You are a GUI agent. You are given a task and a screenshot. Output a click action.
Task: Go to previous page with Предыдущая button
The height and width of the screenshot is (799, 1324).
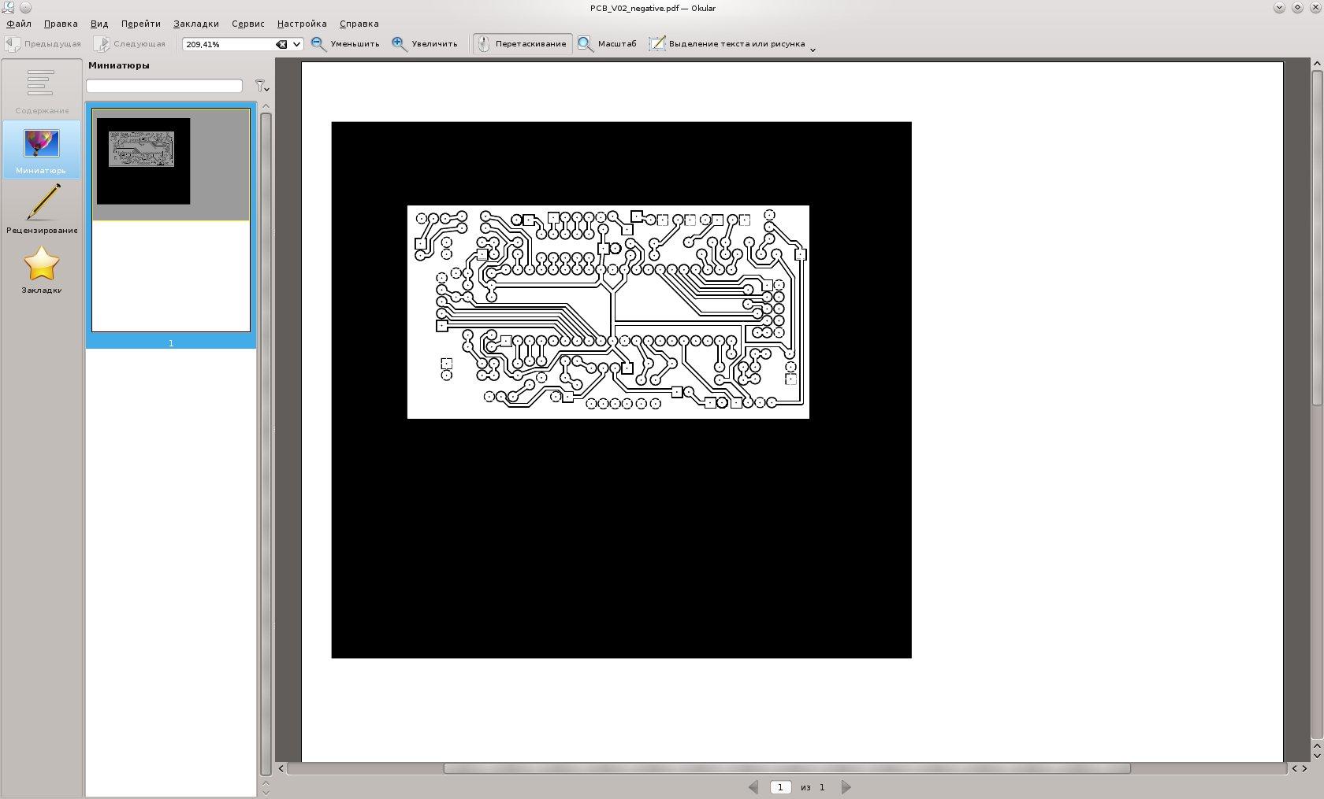pyautogui.click(x=43, y=44)
